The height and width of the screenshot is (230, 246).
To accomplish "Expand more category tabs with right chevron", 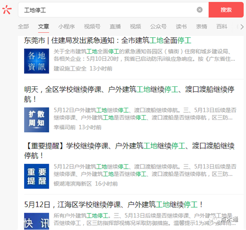I will coord(242,27).
